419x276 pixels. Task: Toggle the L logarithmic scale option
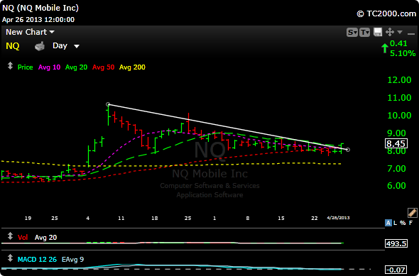click(x=396, y=223)
